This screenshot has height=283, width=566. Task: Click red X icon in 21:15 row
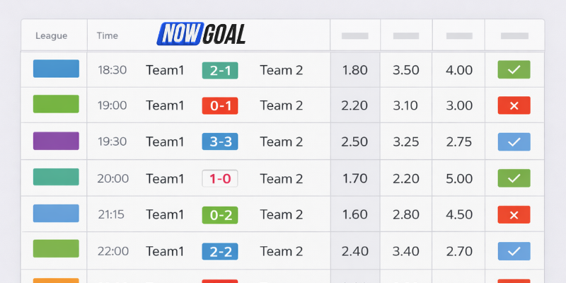(x=514, y=214)
